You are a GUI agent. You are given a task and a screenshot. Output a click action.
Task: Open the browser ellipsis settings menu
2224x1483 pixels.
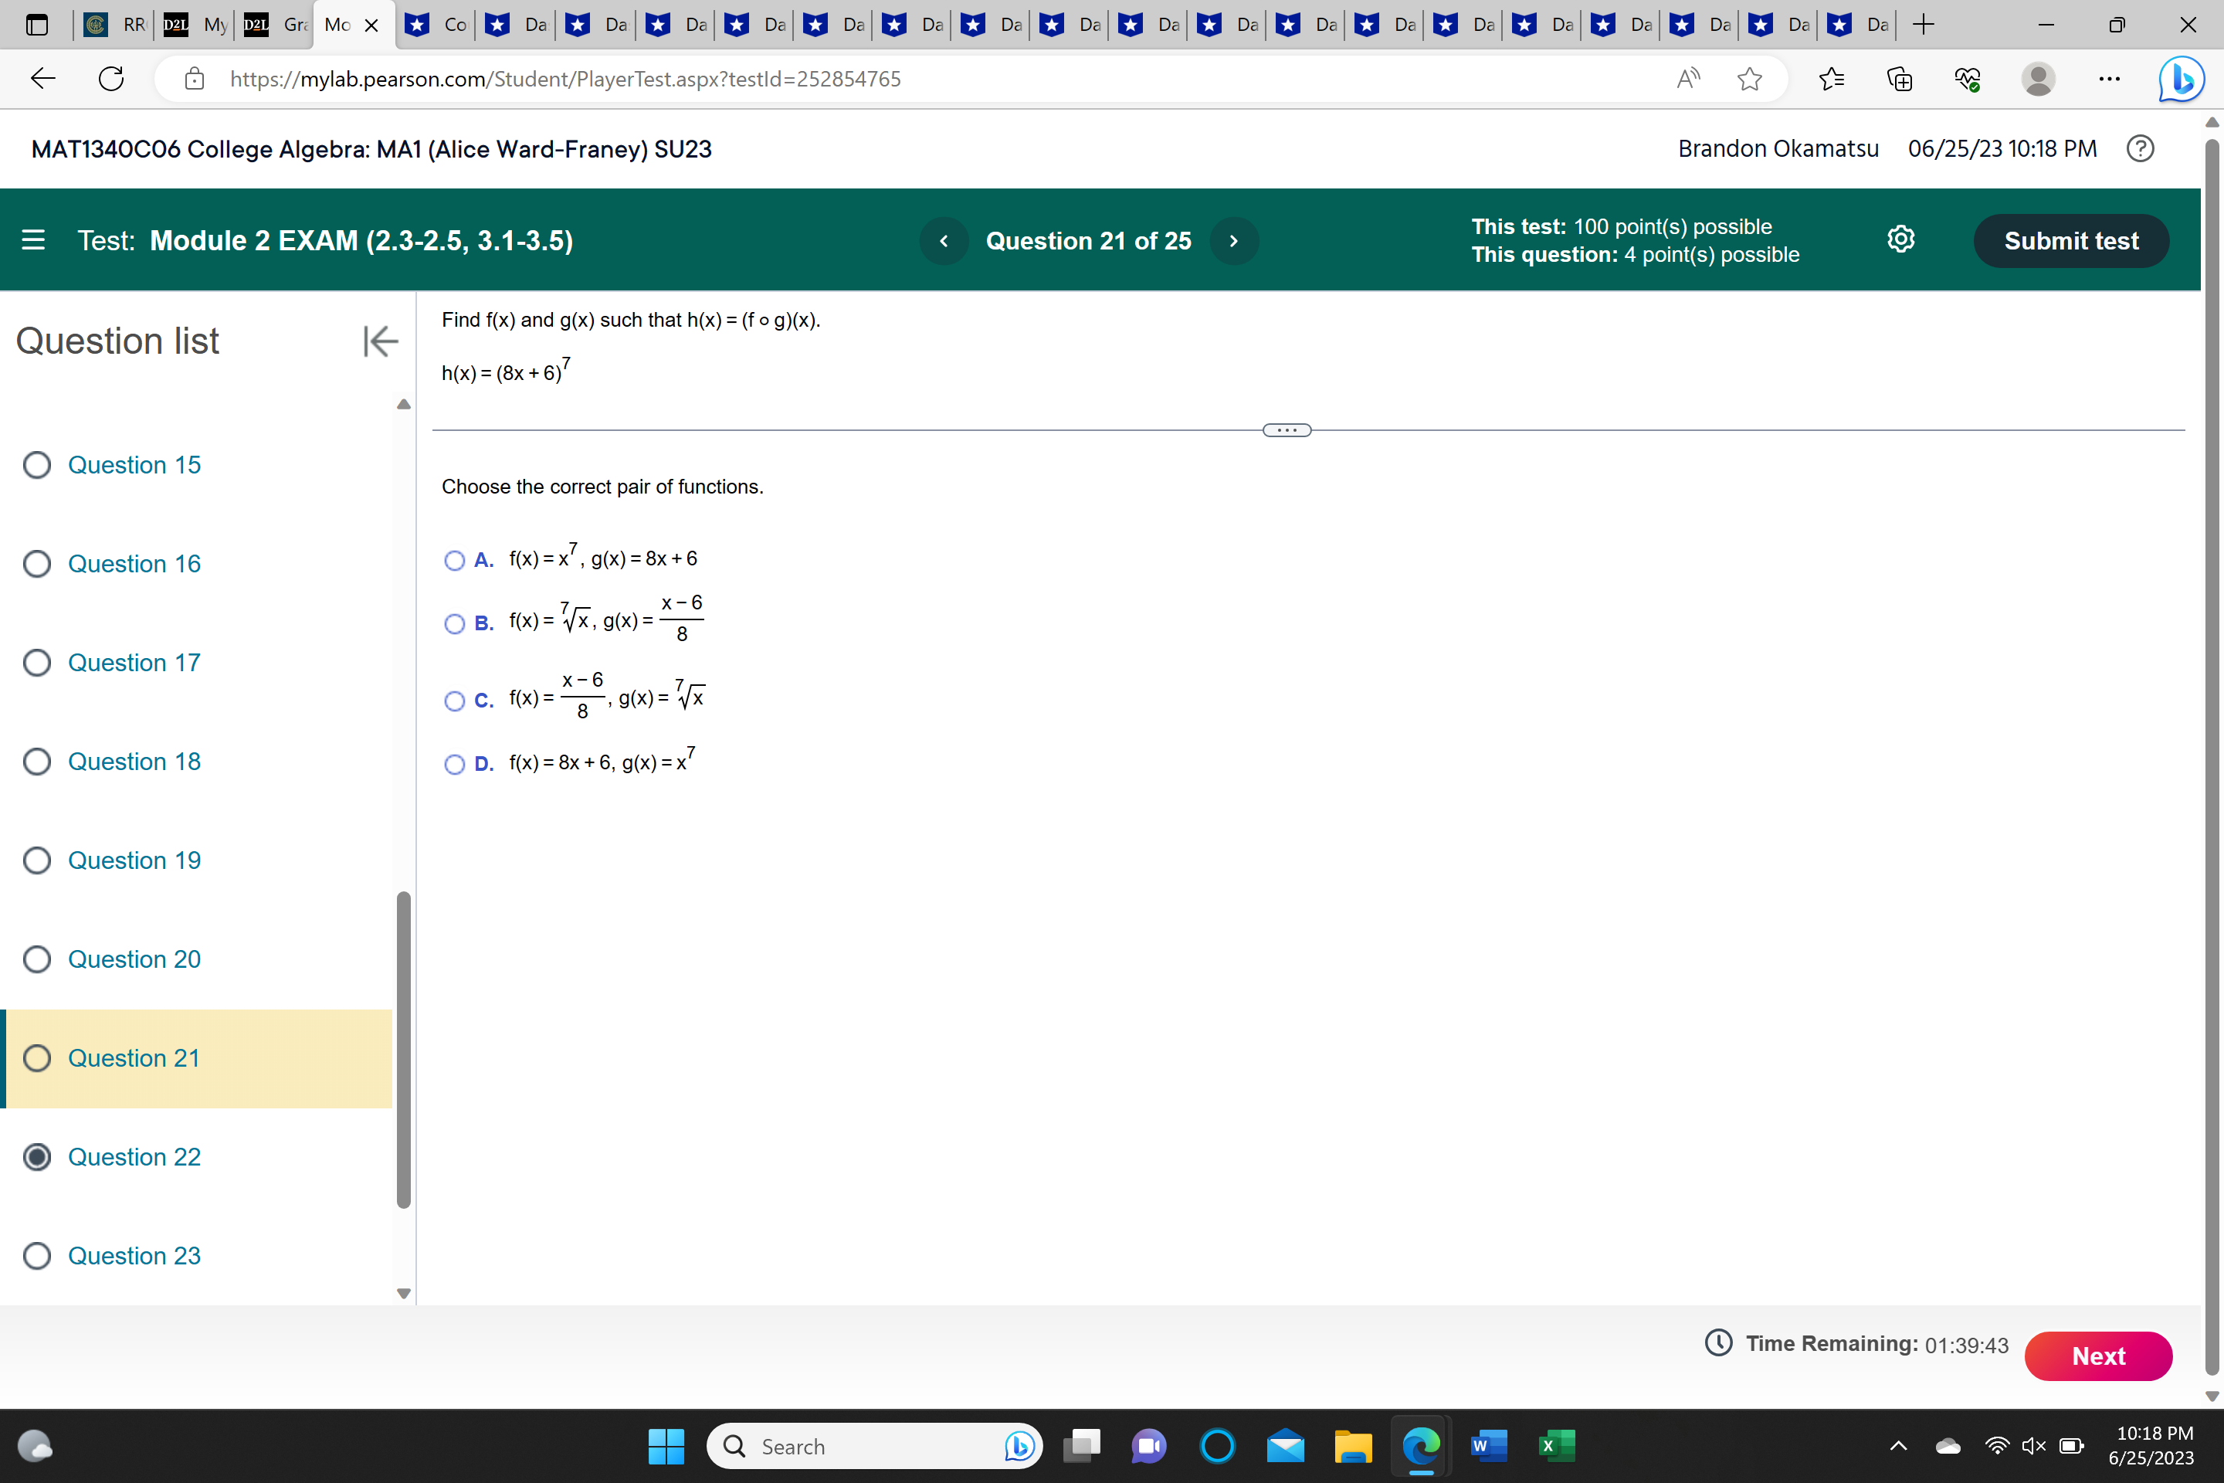pyautogui.click(x=2109, y=80)
